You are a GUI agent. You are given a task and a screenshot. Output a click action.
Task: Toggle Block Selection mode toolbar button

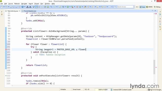(39, 7)
